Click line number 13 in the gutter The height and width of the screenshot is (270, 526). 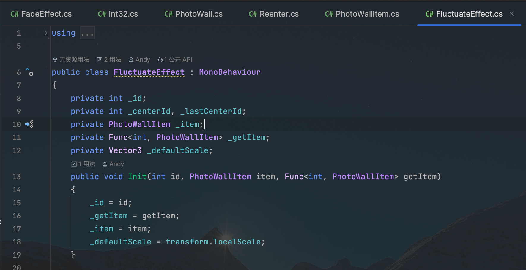click(x=17, y=177)
